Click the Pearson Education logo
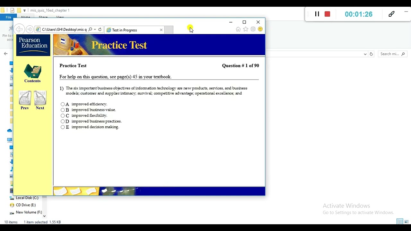411x231 pixels. pyautogui.click(x=33, y=45)
